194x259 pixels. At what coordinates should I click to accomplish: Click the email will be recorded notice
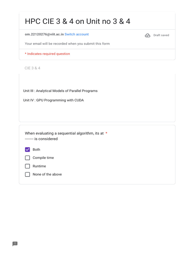click(x=67, y=44)
